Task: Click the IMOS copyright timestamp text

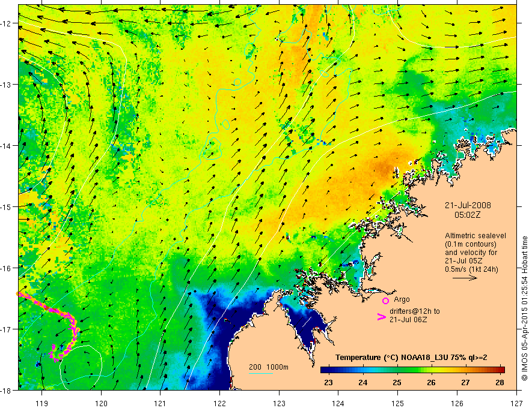Action: pos(524,309)
